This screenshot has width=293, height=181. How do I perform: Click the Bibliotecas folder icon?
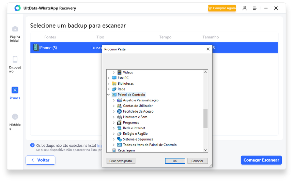click(114, 83)
